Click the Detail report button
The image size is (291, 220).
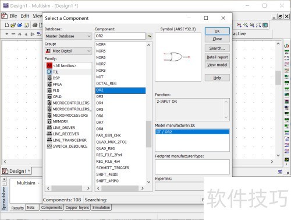tap(217, 57)
